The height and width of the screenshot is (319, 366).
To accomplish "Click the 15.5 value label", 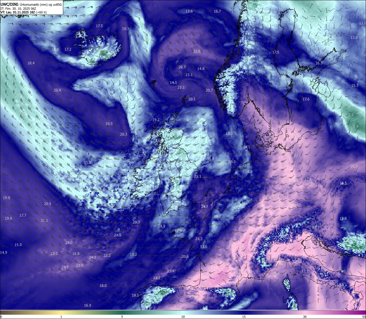I will [x=355, y=86].
